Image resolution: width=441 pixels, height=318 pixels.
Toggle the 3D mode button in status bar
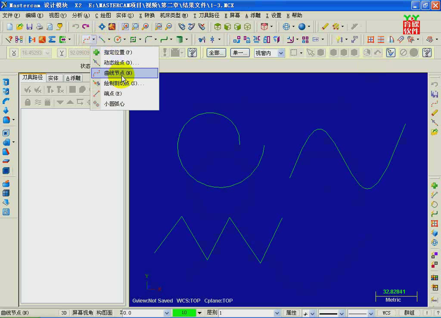coord(64,313)
